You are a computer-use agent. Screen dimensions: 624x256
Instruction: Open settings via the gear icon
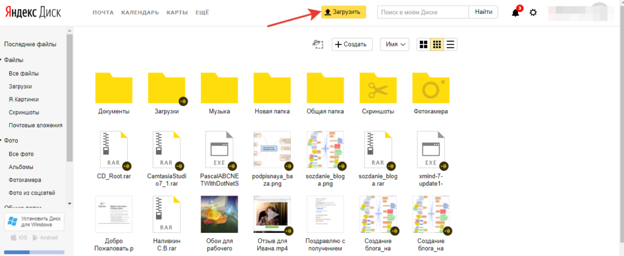tap(533, 12)
